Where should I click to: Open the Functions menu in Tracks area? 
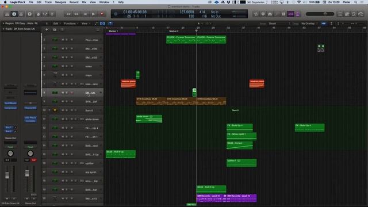70,24
